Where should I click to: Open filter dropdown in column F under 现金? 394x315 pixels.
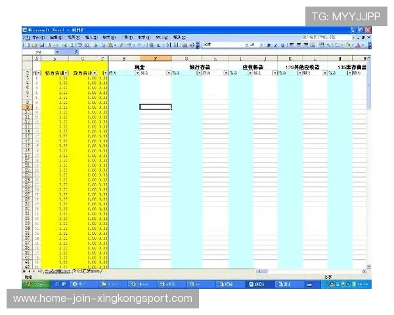click(x=168, y=73)
